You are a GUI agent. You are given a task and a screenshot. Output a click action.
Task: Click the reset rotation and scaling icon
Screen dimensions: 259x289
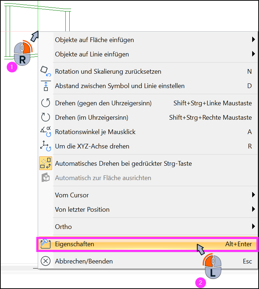(x=46, y=71)
